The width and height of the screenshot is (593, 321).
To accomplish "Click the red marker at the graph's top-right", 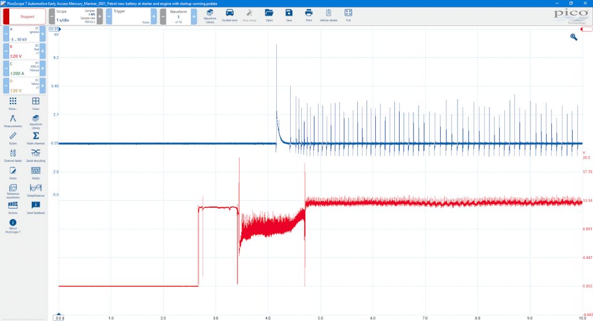I will click(x=586, y=29).
